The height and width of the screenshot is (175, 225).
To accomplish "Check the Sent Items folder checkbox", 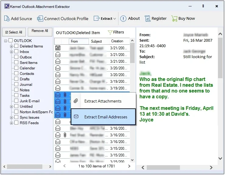I will pyautogui.click(x=16, y=62).
